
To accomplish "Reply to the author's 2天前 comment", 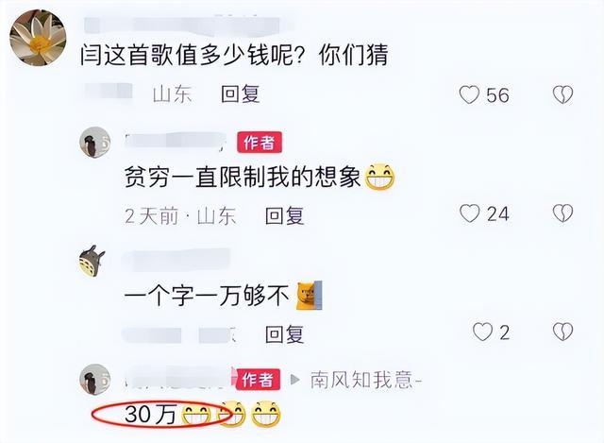I will pos(285,215).
